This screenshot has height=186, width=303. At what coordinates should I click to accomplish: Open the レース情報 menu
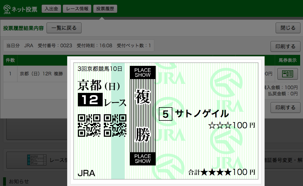point(77,9)
